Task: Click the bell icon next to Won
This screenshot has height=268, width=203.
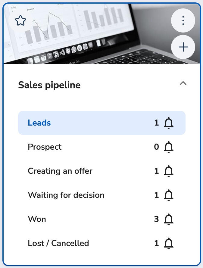Action: click(x=169, y=219)
